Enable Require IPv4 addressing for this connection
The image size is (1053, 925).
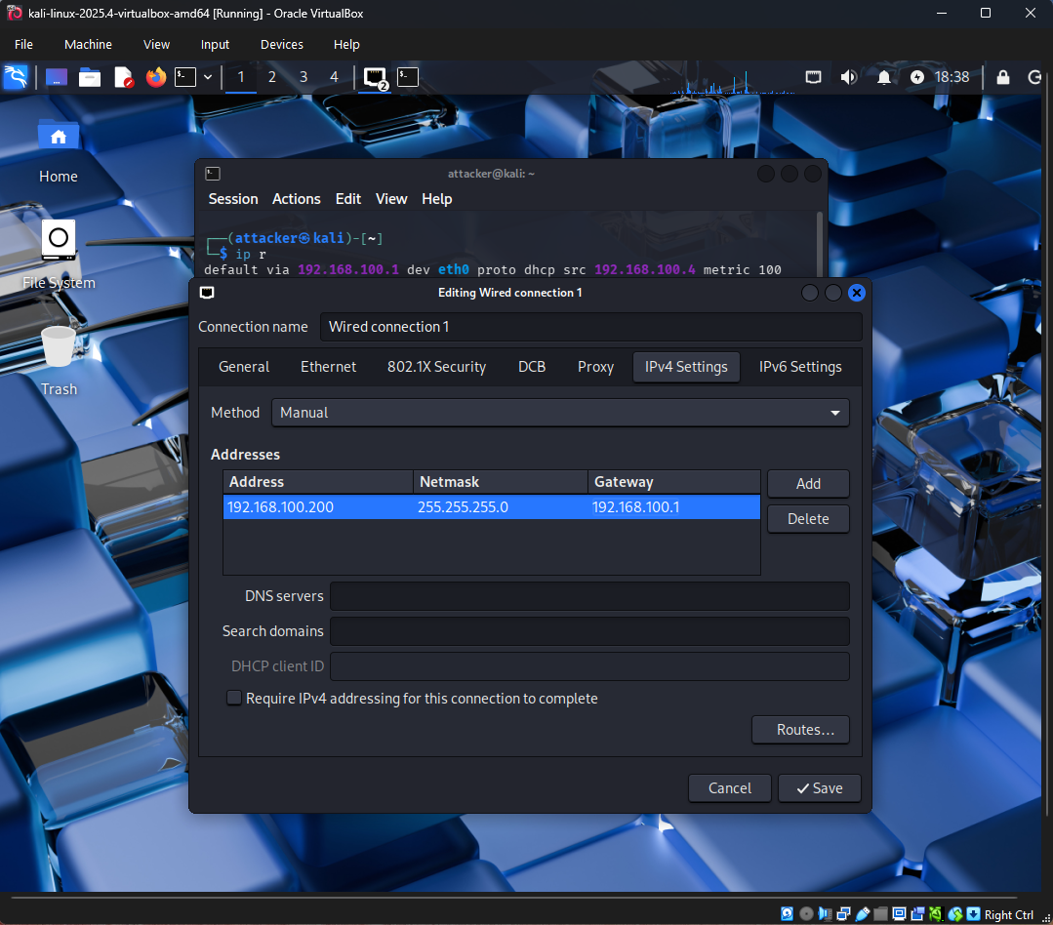(233, 698)
